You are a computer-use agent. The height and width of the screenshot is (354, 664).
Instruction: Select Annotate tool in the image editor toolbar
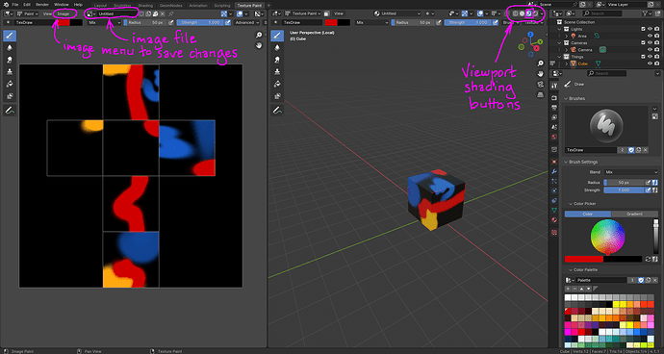[x=10, y=111]
